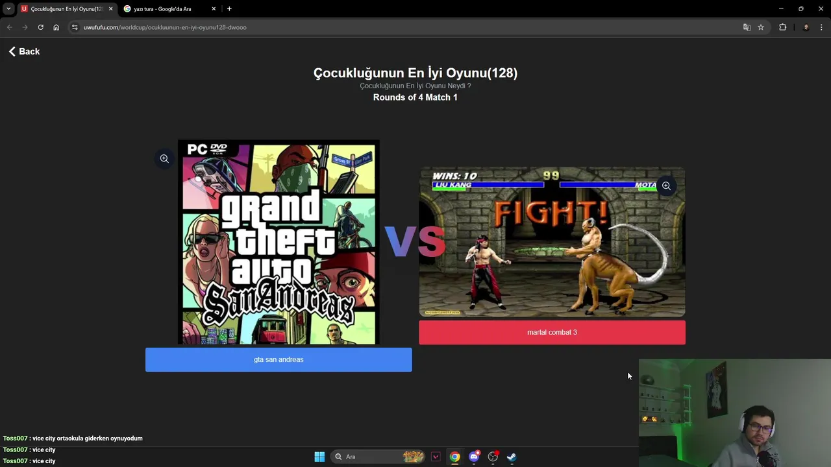Open a new browser tab

click(x=229, y=9)
